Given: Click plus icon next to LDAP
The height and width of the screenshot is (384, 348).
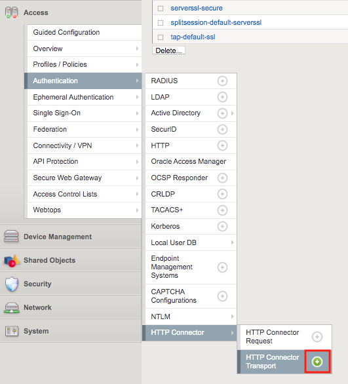Looking at the screenshot, I should (x=222, y=97).
